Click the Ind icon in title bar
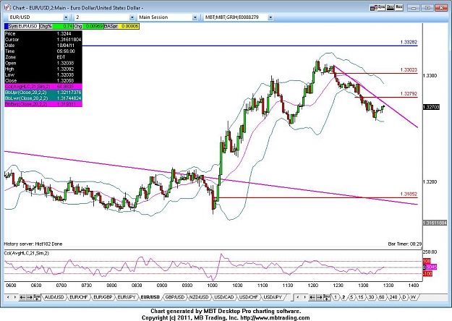 pos(399,7)
